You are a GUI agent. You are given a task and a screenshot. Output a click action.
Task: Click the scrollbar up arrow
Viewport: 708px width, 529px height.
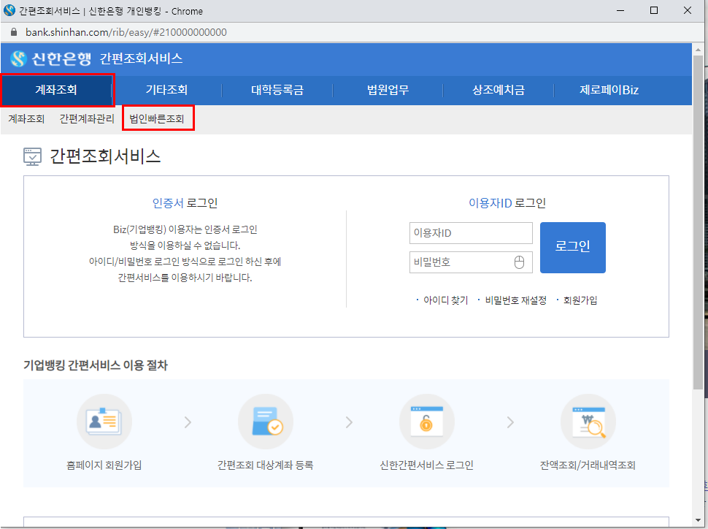[x=698, y=49]
